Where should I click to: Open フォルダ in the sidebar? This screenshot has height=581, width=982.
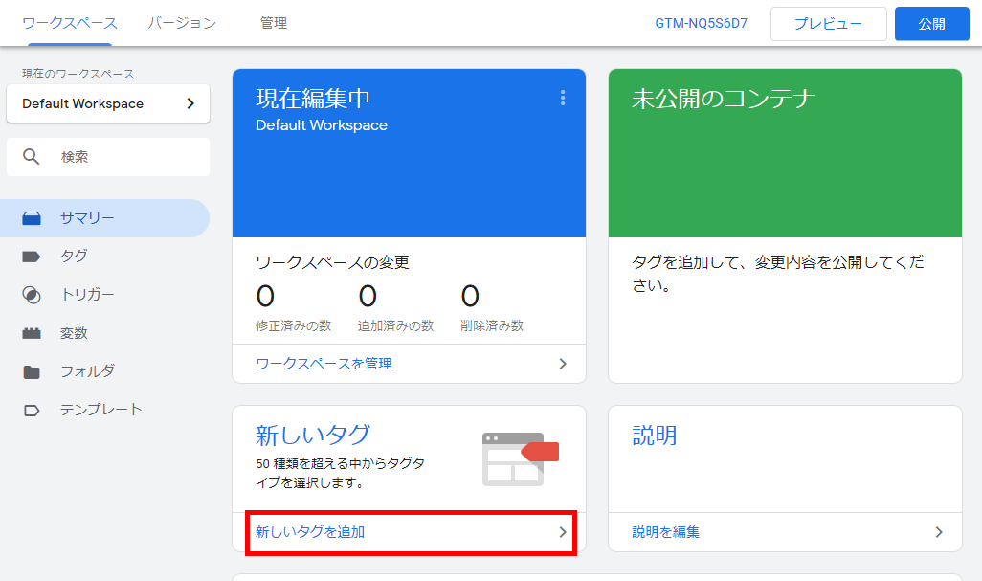pyautogui.click(x=104, y=371)
